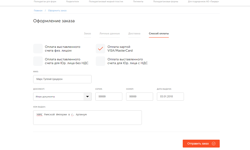Open 'Для подрядчиков АО «Тандер»' menu item

click(x=203, y=2)
